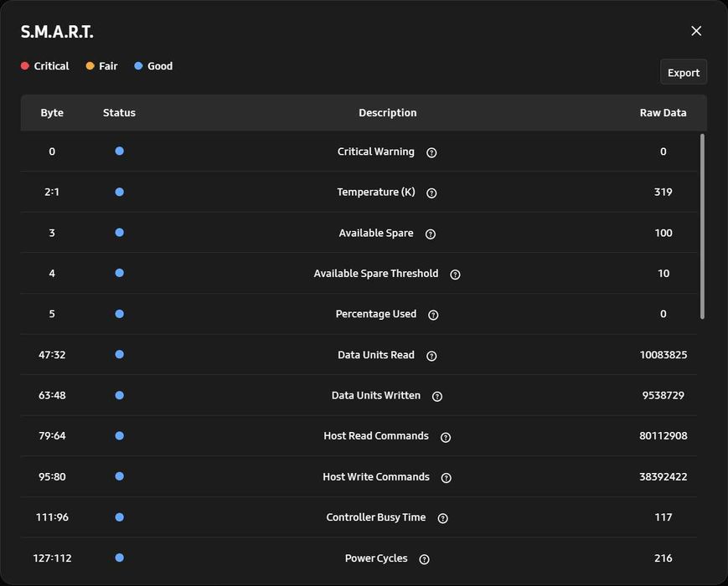Close the S.M.A.R.T. dialog
Screen dimensions: 728x586
(696, 31)
